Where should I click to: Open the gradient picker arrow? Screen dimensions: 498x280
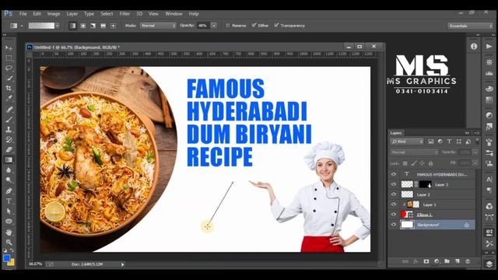click(x=57, y=26)
